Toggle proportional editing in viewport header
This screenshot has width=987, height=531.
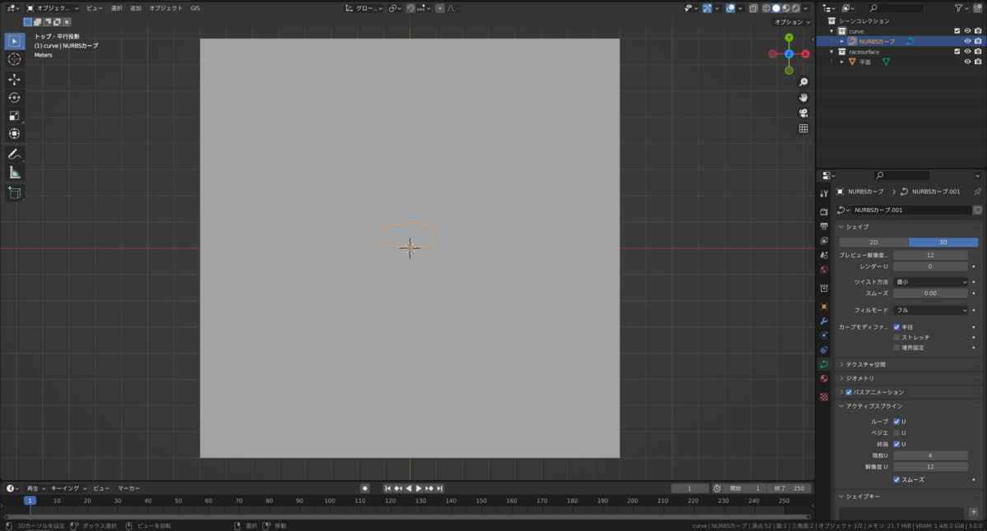pos(441,8)
